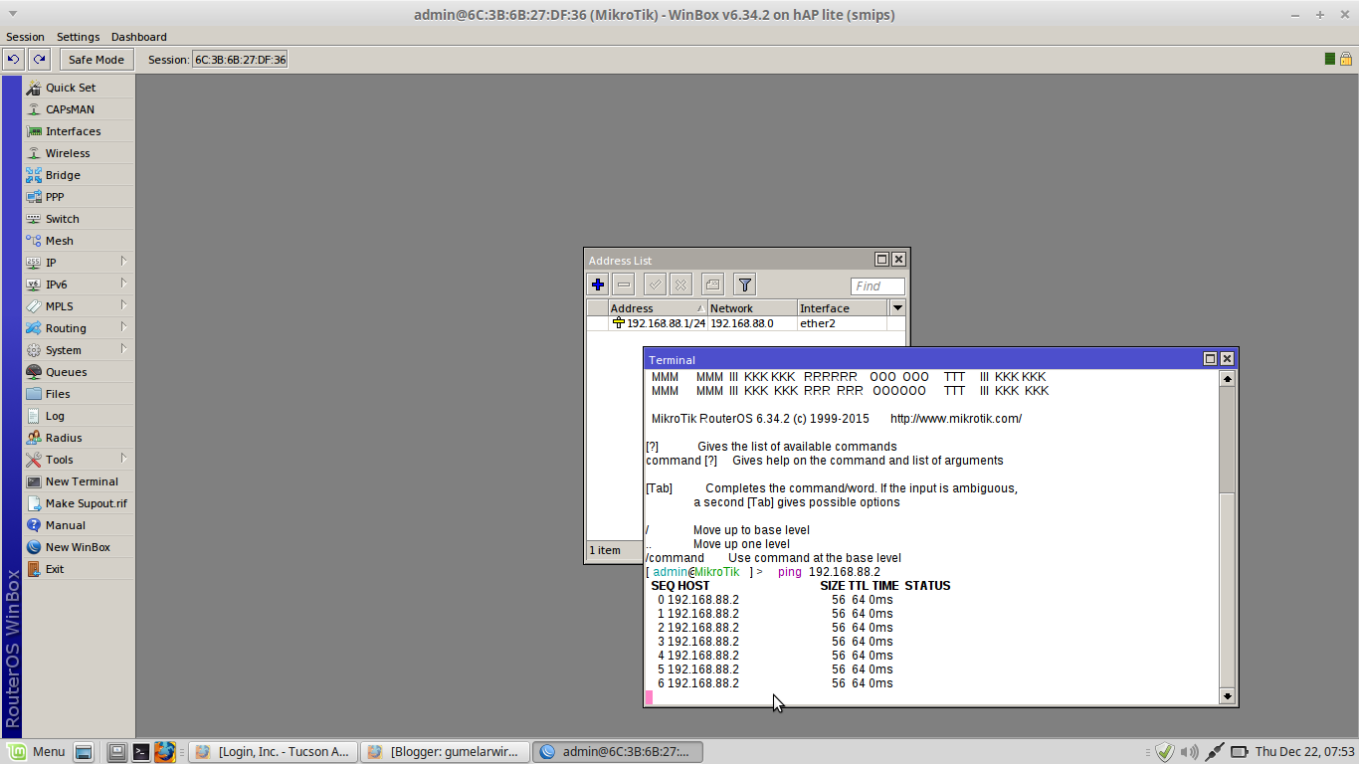1359x764 pixels.
Task: Expand the IP submenu
Action: [x=79, y=263]
